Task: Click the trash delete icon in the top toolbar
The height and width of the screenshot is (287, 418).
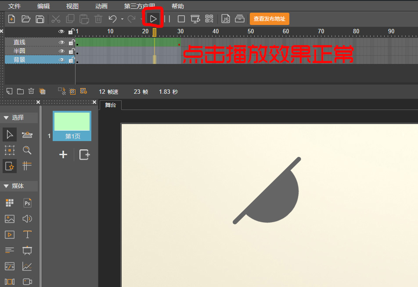Action: (x=98, y=19)
